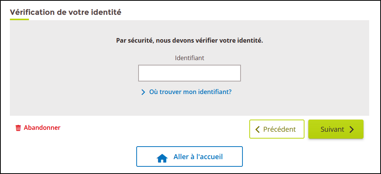Click the word identité in the page title
Screen dimensions: 381x174
pyautogui.click(x=106, y=12)
